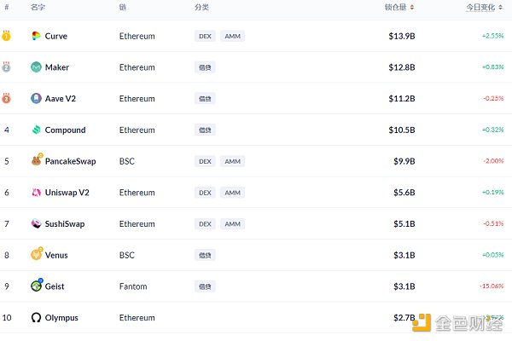512x341 pixels.
Task: Select the AMM tag on PancakeSwap row
Action: 232,161
